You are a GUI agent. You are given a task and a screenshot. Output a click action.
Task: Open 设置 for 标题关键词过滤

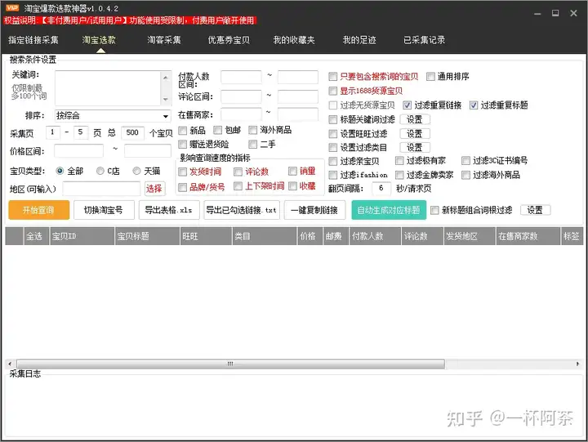(x=415, y=120)
